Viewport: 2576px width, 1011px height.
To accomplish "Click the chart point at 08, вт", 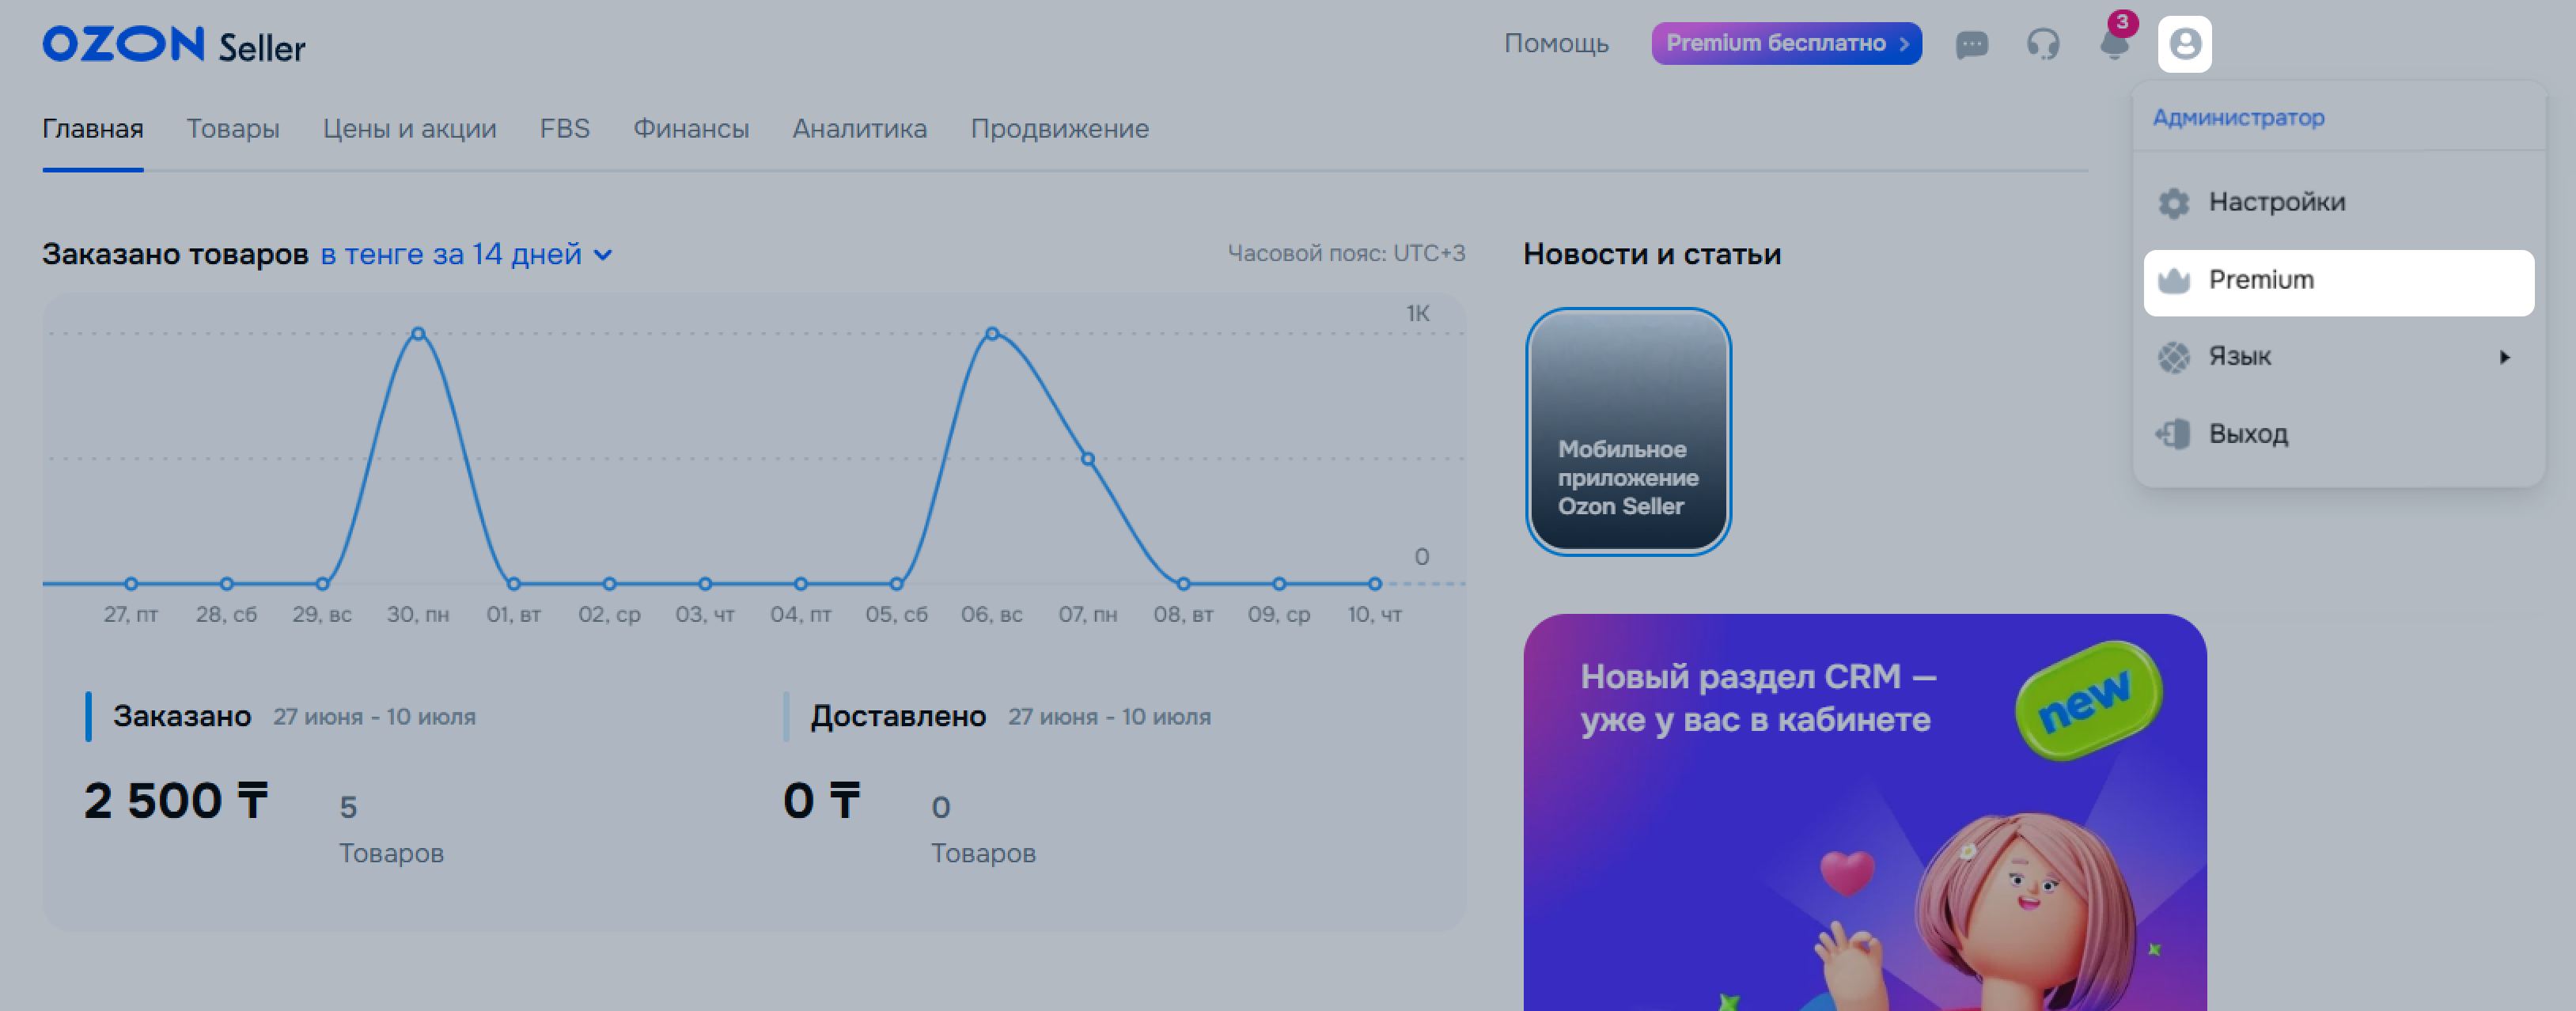I will click(1184, 584).
